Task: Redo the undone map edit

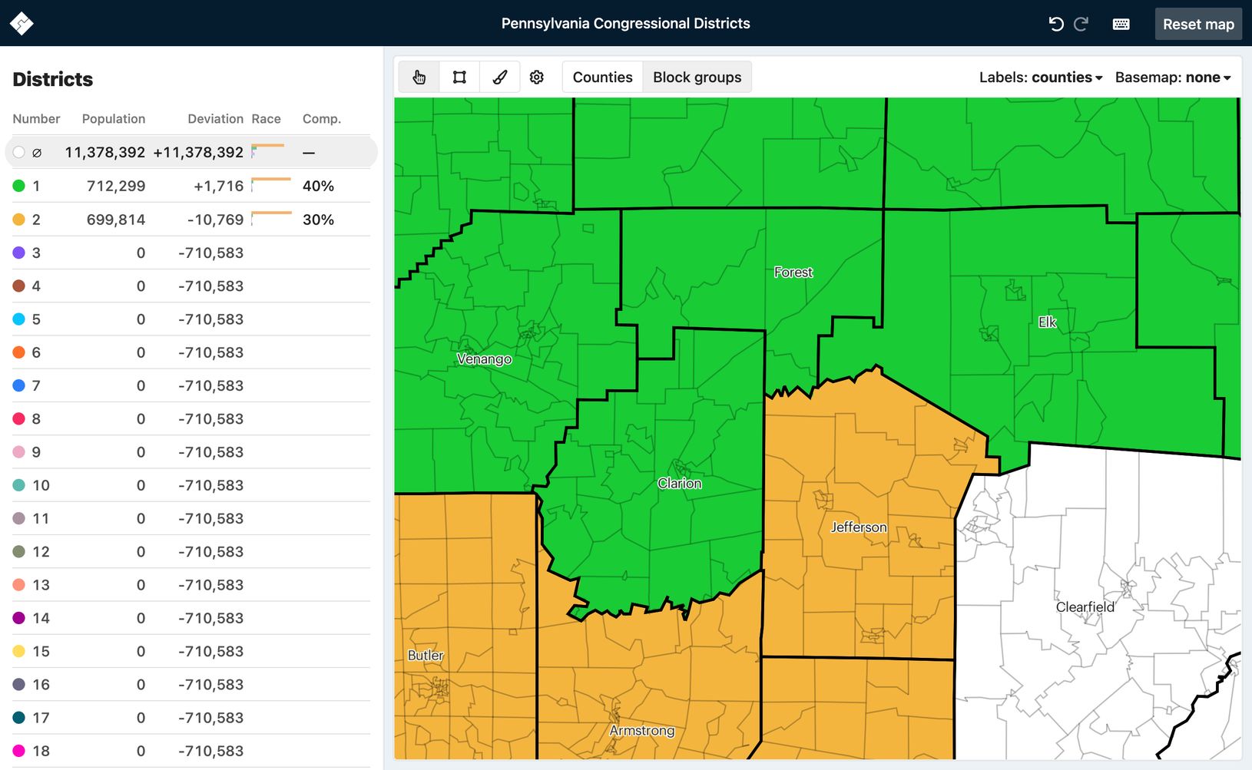Action: click(1081, 23)
